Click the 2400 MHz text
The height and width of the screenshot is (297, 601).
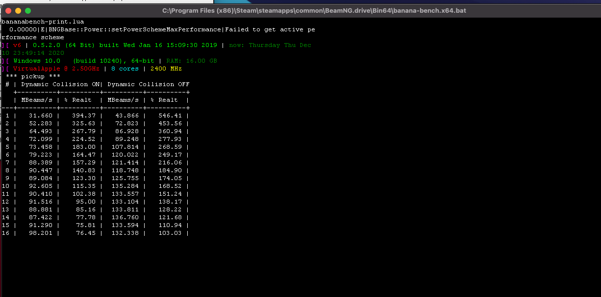pos(166,69)
